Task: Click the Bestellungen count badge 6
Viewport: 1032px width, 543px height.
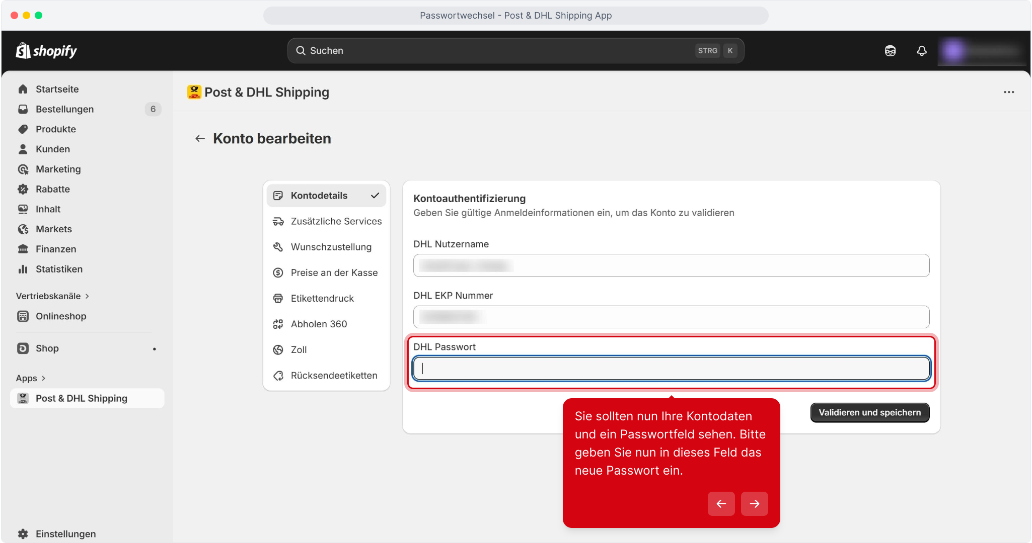Action: (153, 109)
